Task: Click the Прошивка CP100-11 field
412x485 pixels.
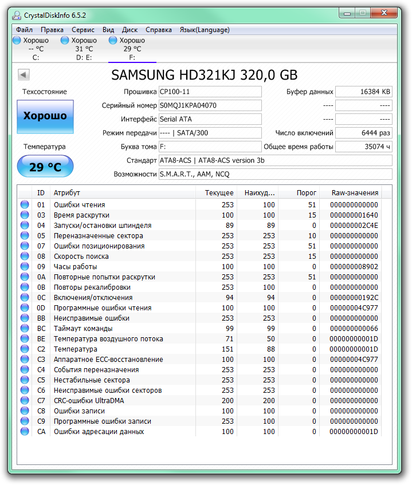Action: (210, 92)
